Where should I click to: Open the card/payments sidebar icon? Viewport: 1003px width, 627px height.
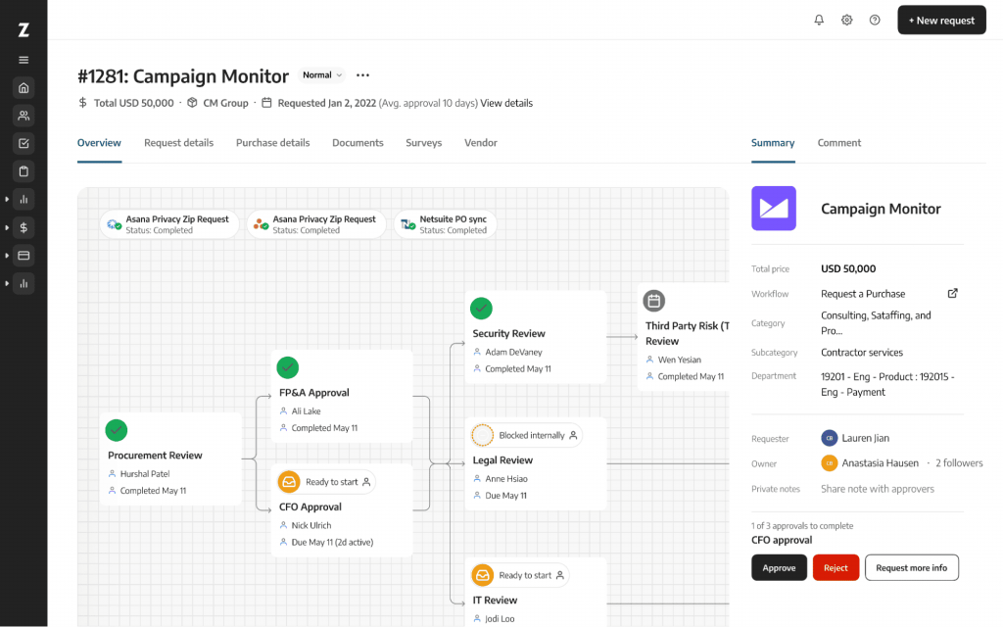(24, 256)
